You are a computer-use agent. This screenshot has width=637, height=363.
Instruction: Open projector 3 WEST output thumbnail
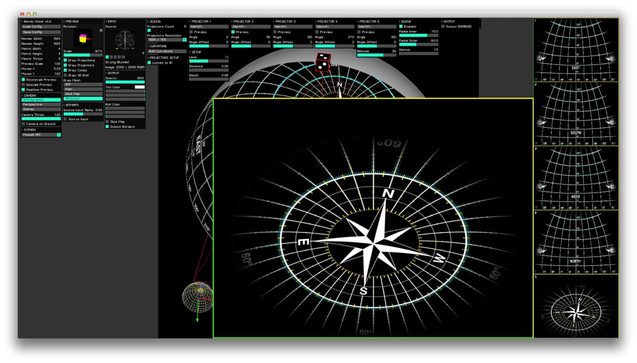tap(576, 178)
